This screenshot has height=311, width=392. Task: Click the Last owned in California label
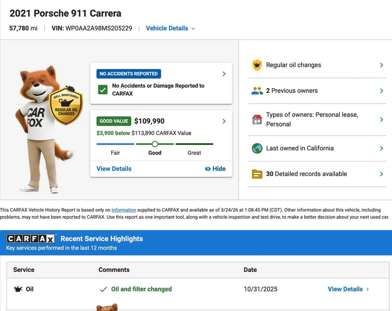(300, 149)
